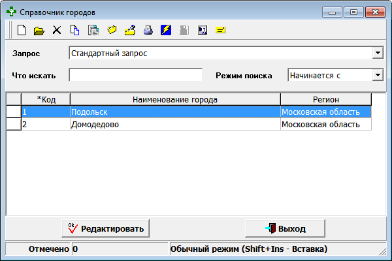Select the Домодедово city cell

click(x=175, y=124)
